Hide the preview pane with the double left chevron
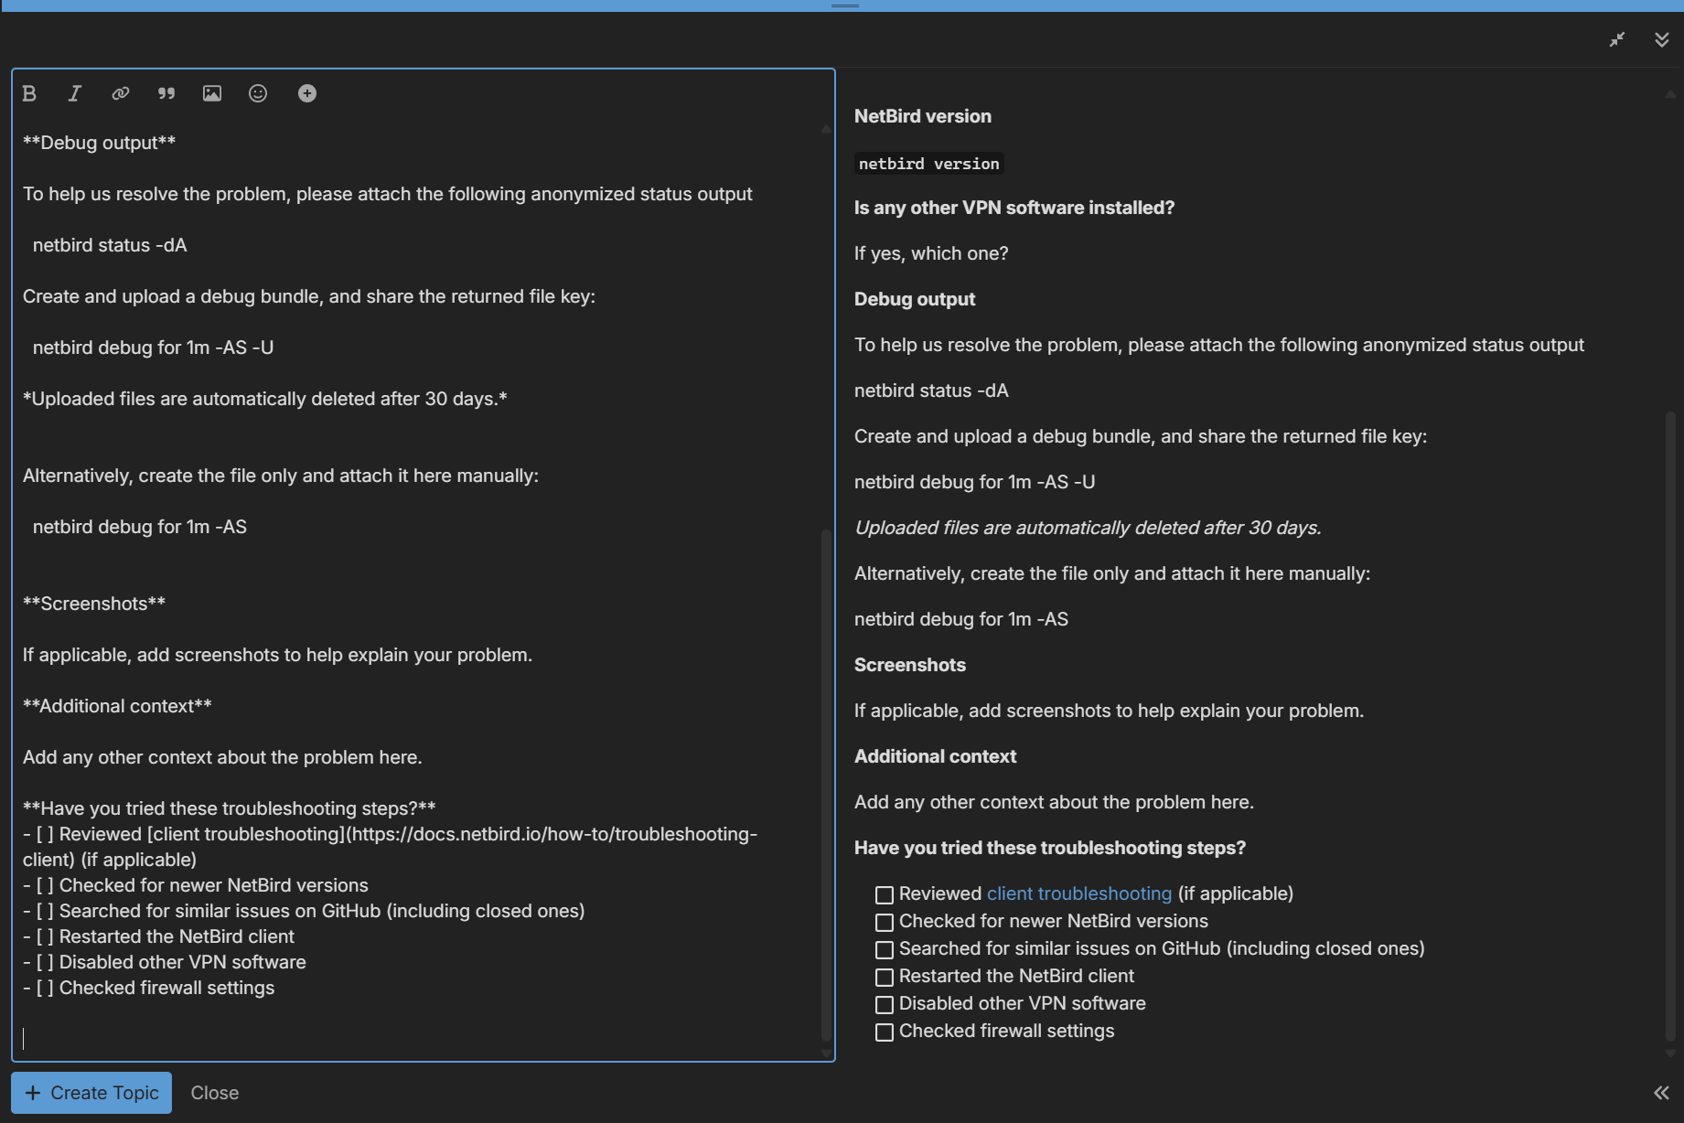The image size is (1684, 1123). 1661,1093
